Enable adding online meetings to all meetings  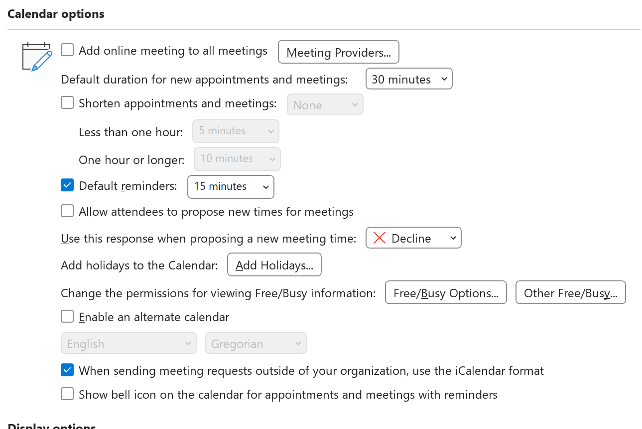pos(67,50)
